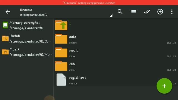Tap the header path /storage/emulated/0
The width and height of the screenshot is (178, 100).
pyautogui.click(x=34, y=15)
